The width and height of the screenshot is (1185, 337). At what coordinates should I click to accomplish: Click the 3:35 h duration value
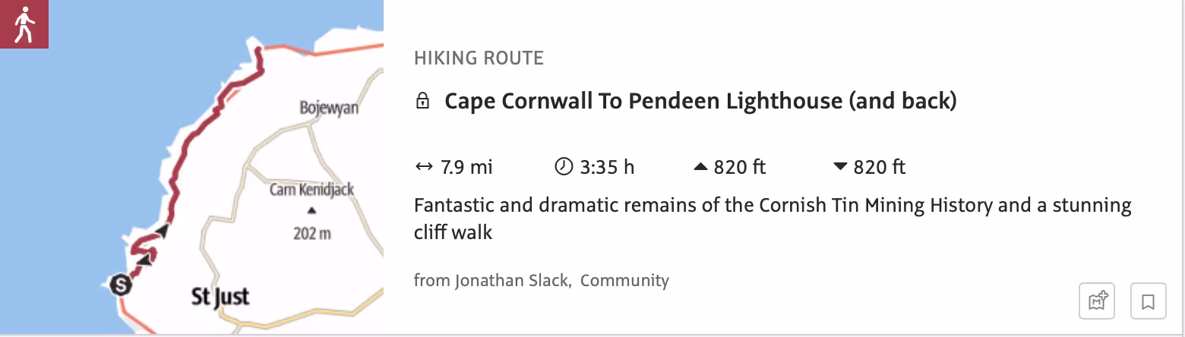point(607,167)
